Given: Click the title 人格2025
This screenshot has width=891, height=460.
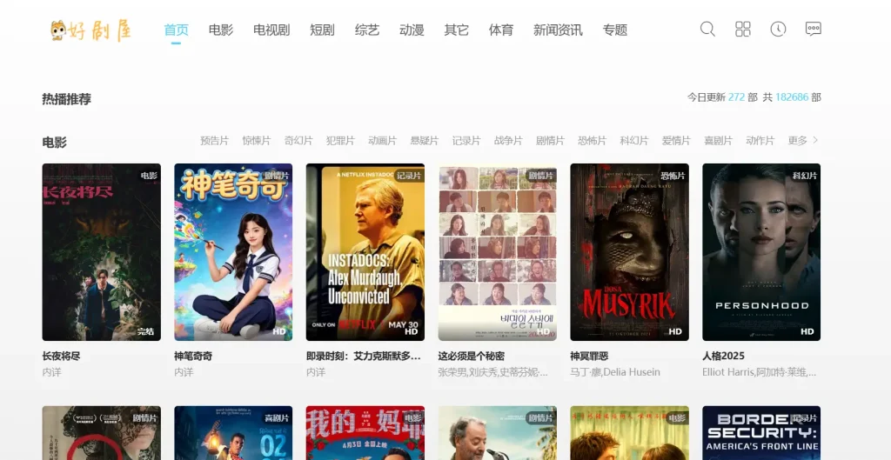Looking at the screenshot, I should point(723,356).
